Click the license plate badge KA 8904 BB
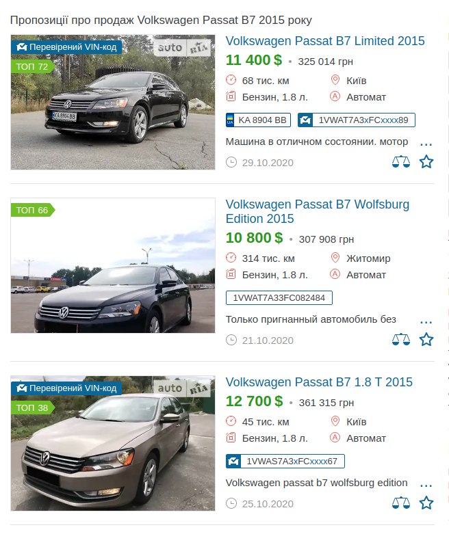449x534 pixels. 258,120
